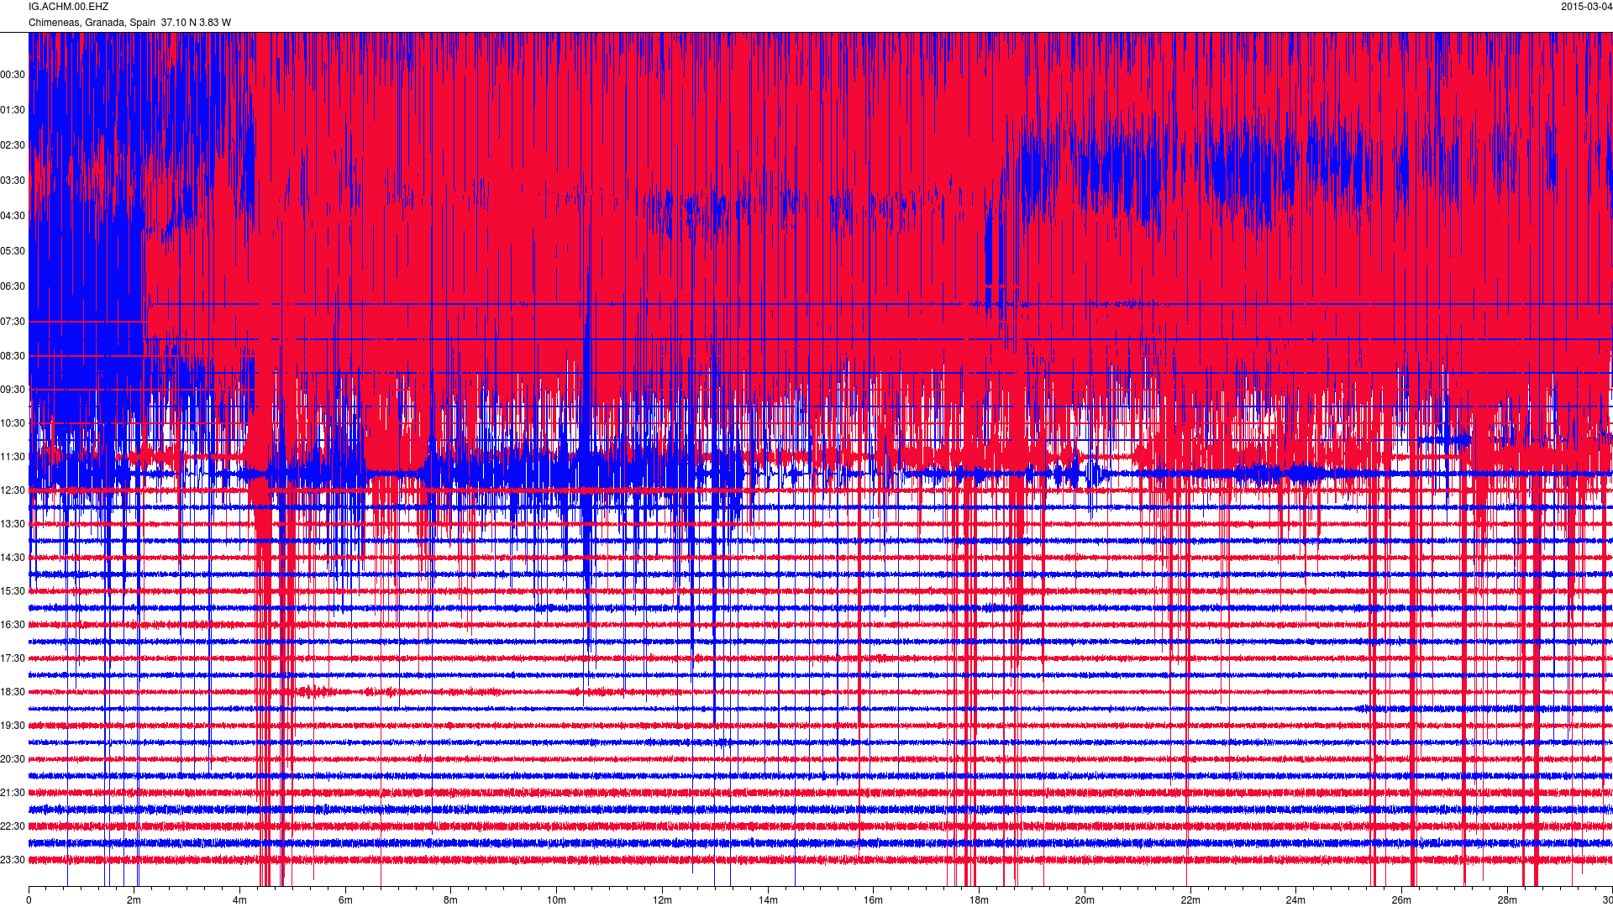Click the 12:30 time label

pyautogui.click(x=13, y=490)
